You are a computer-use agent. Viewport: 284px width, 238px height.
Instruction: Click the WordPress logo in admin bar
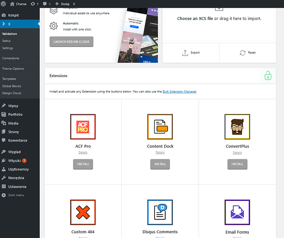coord(3,4)
